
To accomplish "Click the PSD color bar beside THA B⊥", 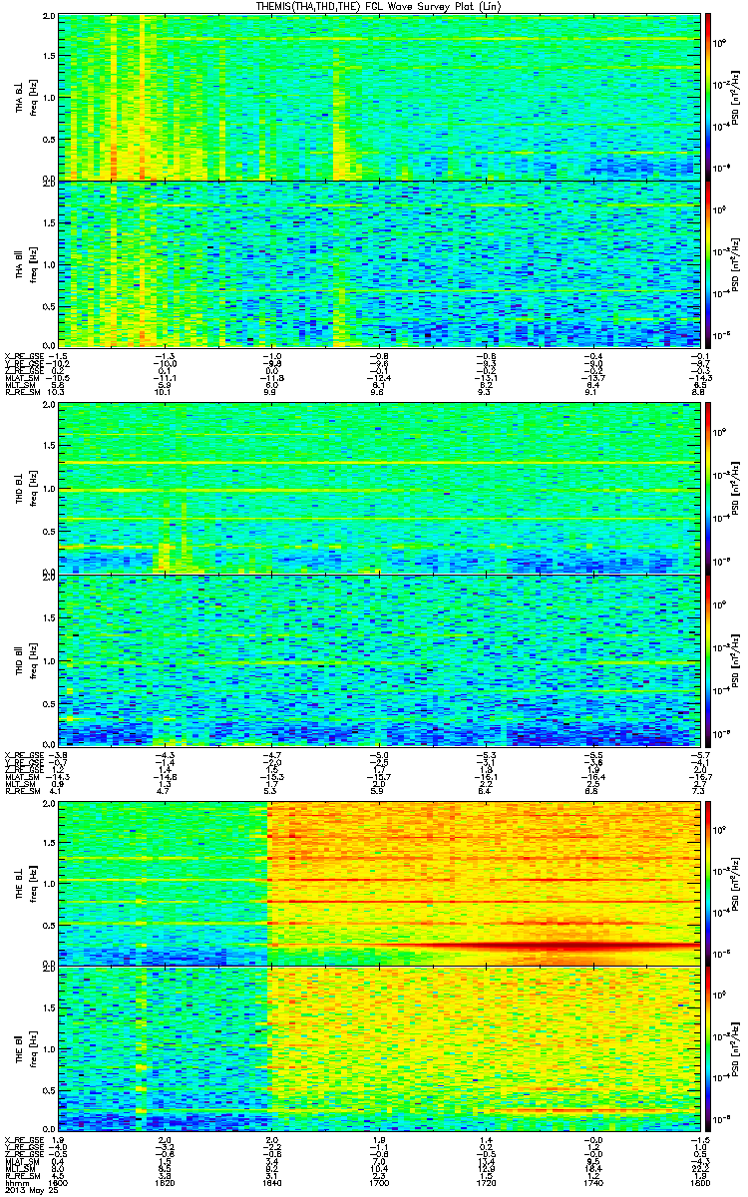I will (708, 97).
